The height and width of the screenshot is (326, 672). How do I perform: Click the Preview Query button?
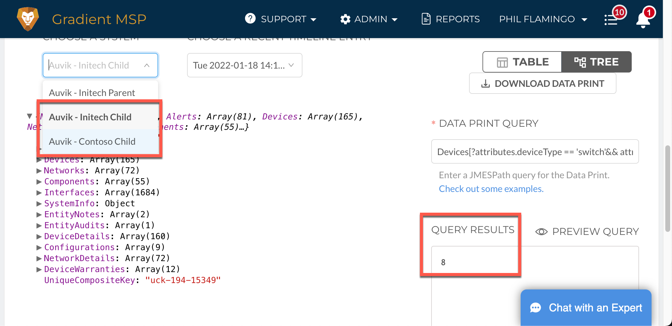tap(587, 232)
